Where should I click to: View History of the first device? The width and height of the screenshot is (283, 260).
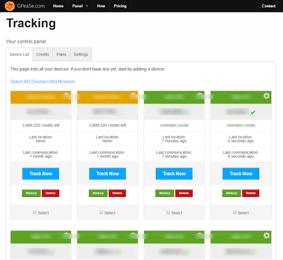32,193
